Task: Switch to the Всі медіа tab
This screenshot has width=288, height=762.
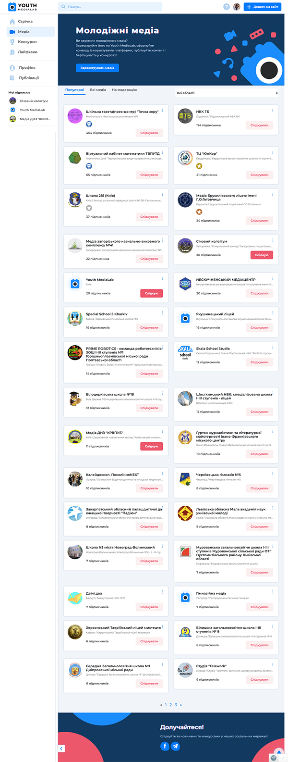Action: 98,90
